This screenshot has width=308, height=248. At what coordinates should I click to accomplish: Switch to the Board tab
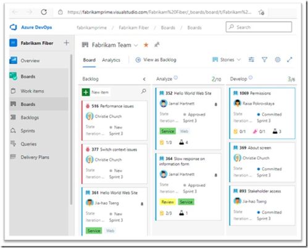[x=89, y=60]
